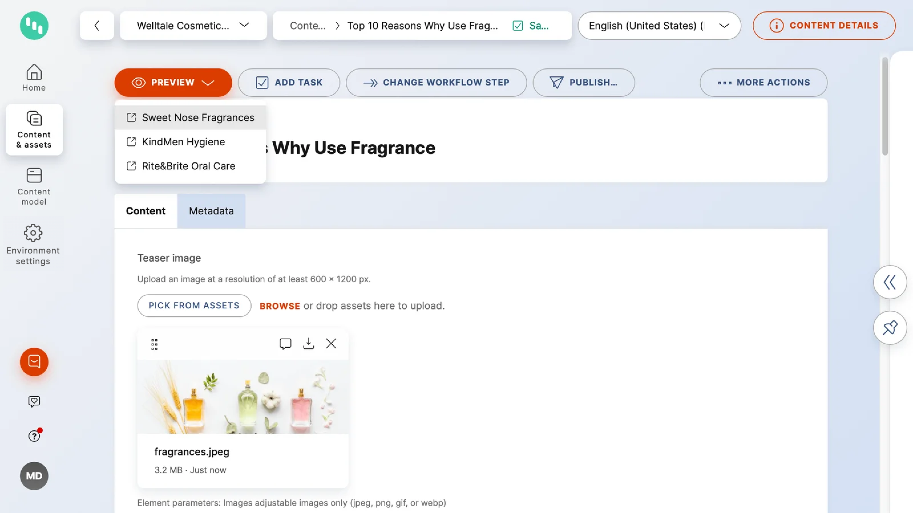Open the feedback heart icon
The width and height of the screenshot is (913, 513).
pos(34,401)
